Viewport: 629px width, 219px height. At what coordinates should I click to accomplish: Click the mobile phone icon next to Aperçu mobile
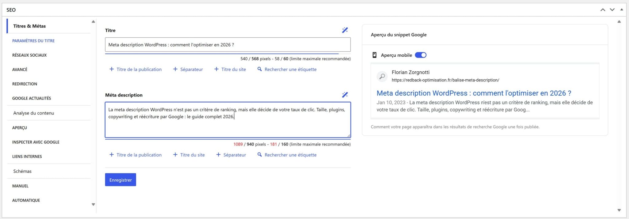(374, 55)
